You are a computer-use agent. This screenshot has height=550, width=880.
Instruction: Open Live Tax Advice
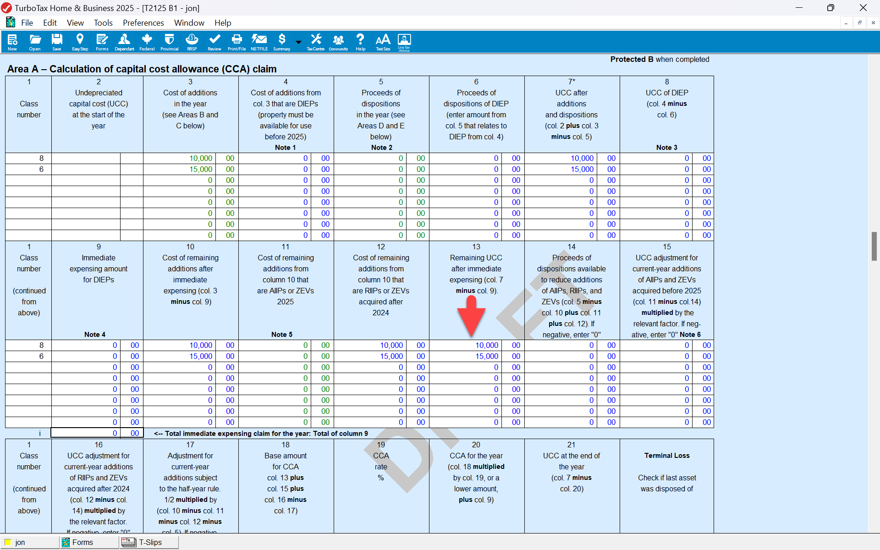[404, 42]
